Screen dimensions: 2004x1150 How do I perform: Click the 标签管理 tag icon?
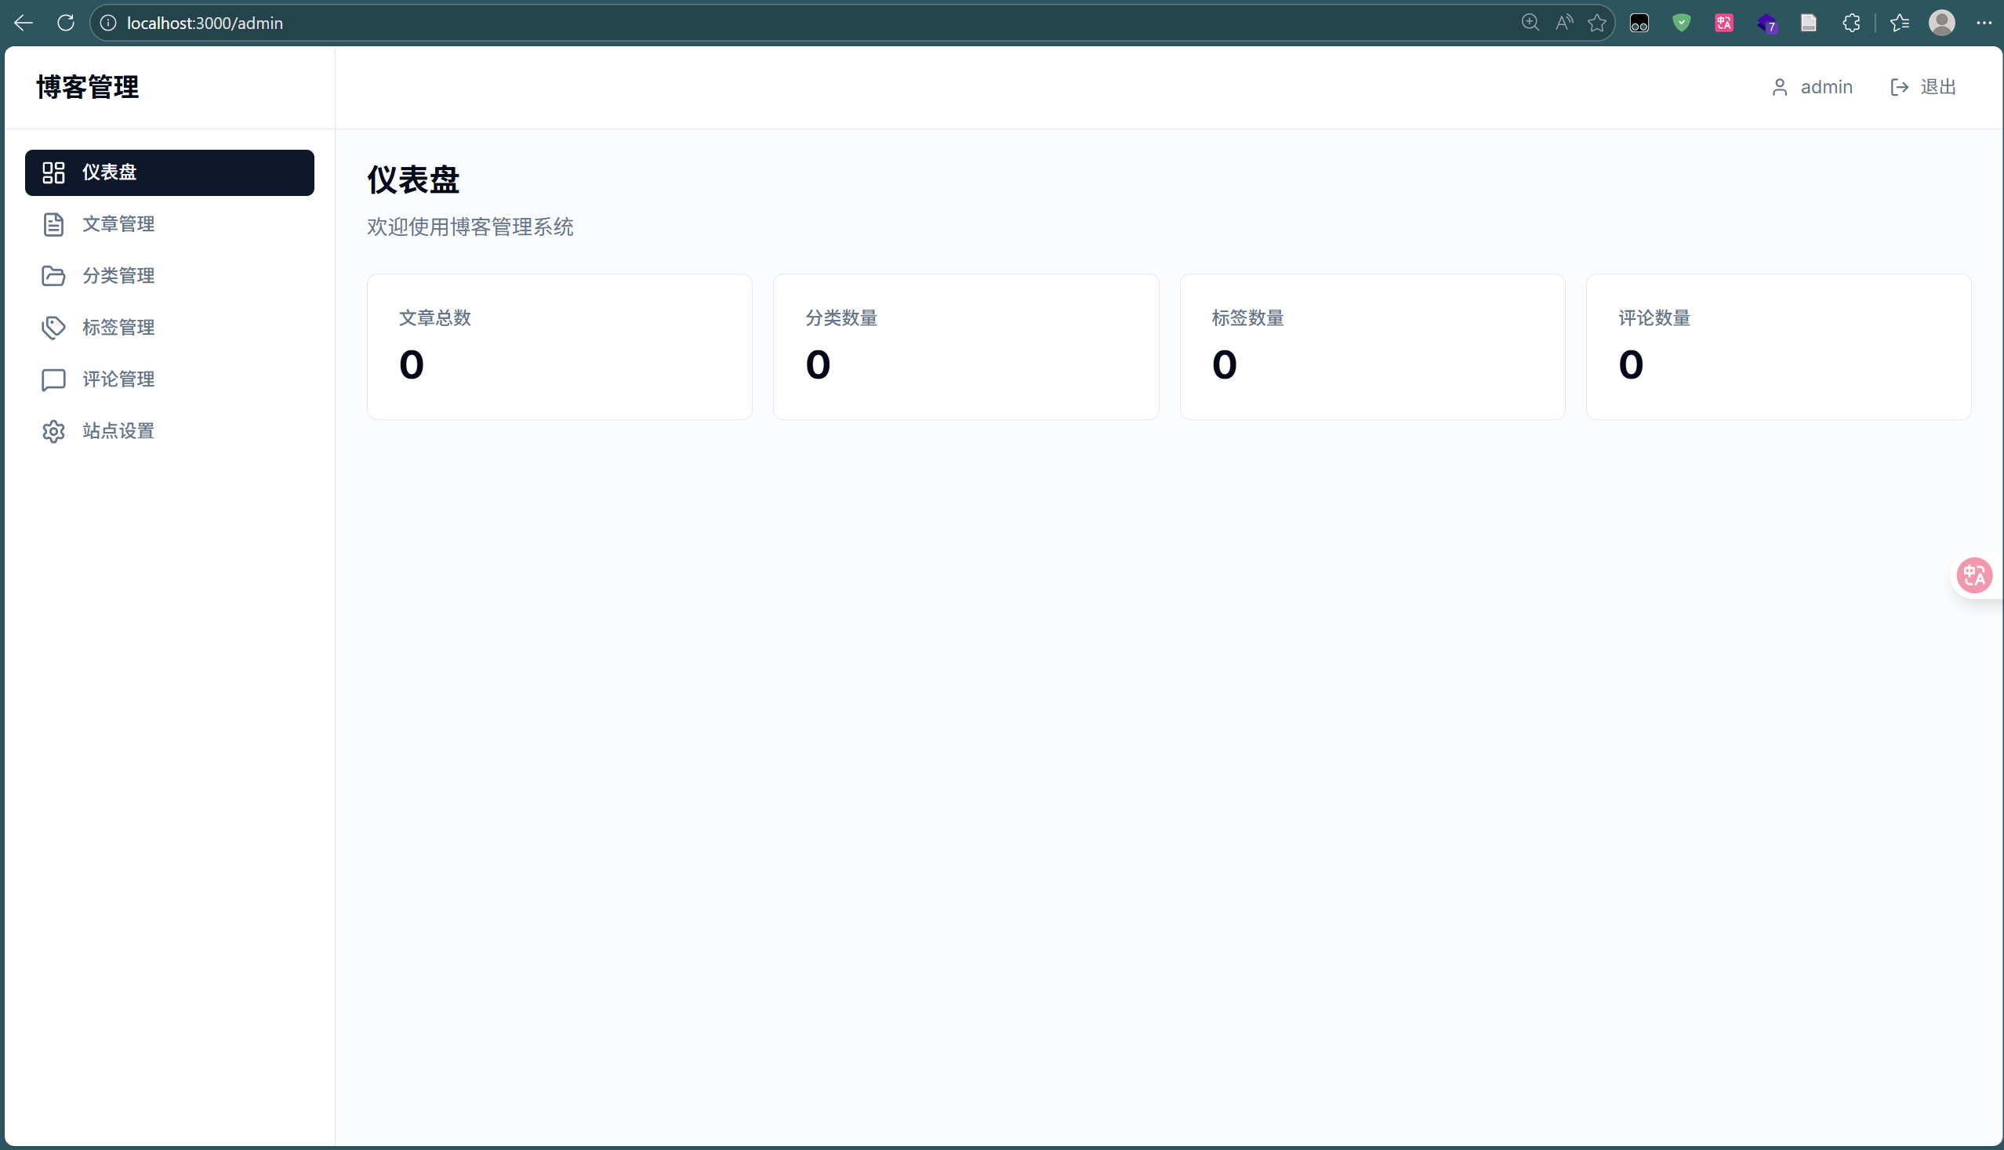53,328
